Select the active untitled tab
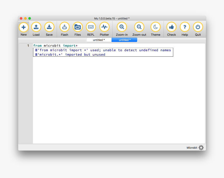The image size is (224, 178). click(124, 40)
